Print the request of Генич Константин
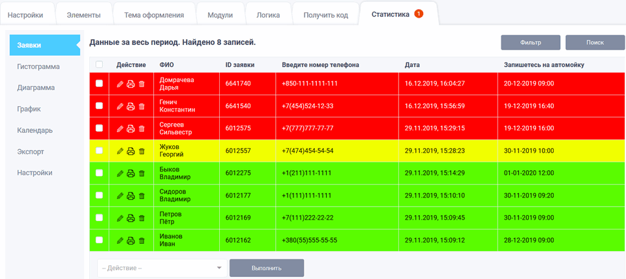Viewport: 626px width, 279px height. pos(130,106)
